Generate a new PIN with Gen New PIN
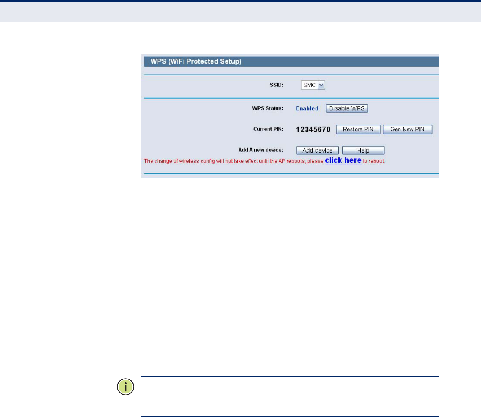Screen dimensions: 481x419 click(x=408, y=129)
